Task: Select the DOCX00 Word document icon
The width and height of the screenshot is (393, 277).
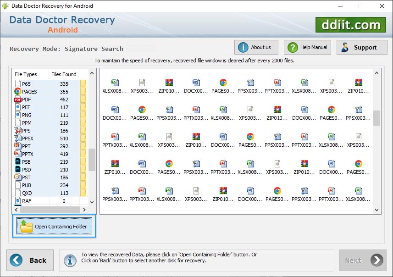Action: tap(195, 83)
